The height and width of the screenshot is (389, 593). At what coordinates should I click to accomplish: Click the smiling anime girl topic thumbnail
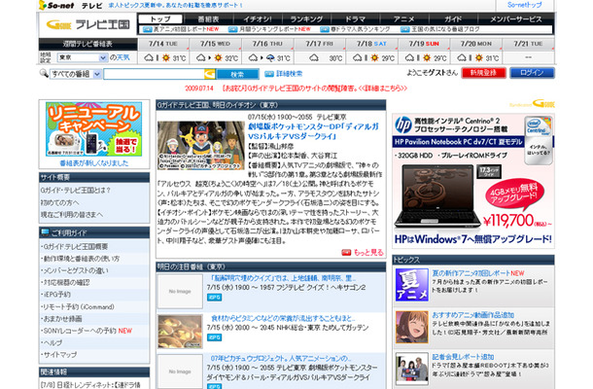click(x=412, y=328)
